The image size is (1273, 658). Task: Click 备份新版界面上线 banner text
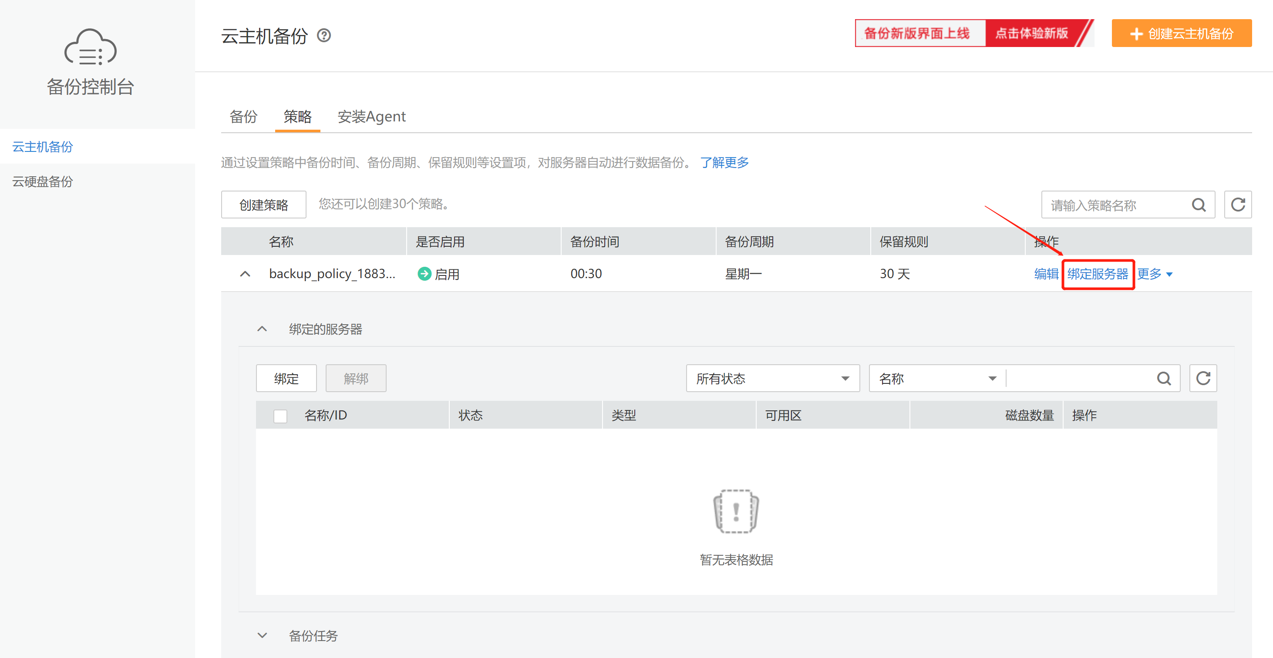[917, 33]
